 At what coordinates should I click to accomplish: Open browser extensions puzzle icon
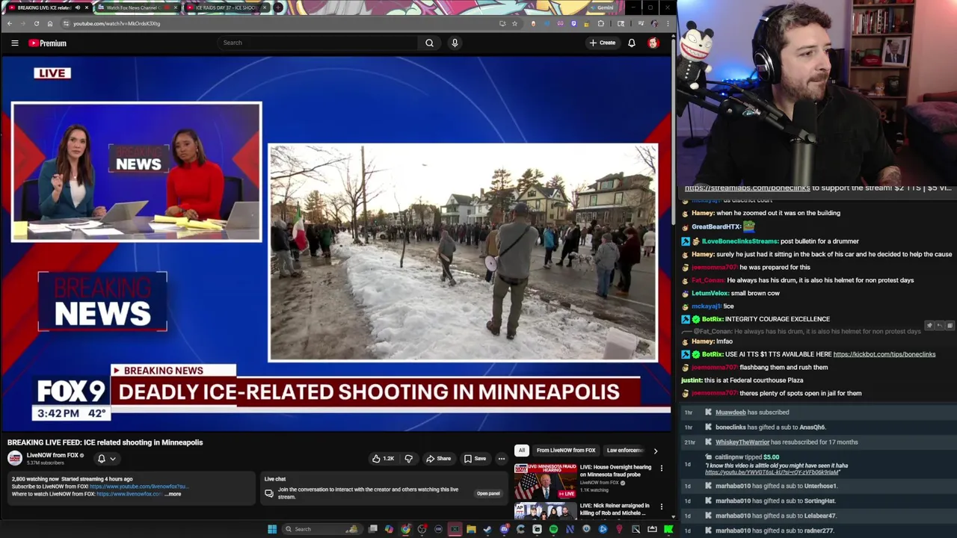(x=600, y=23)
